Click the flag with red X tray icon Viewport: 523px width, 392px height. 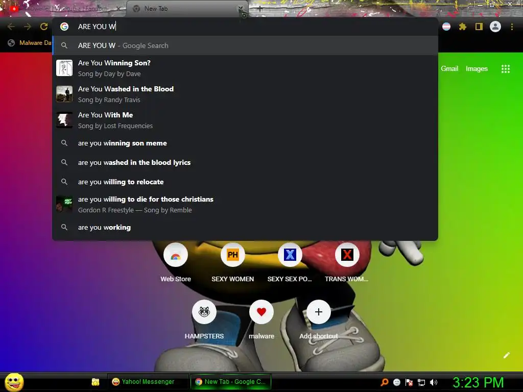[x=409, y=382]
